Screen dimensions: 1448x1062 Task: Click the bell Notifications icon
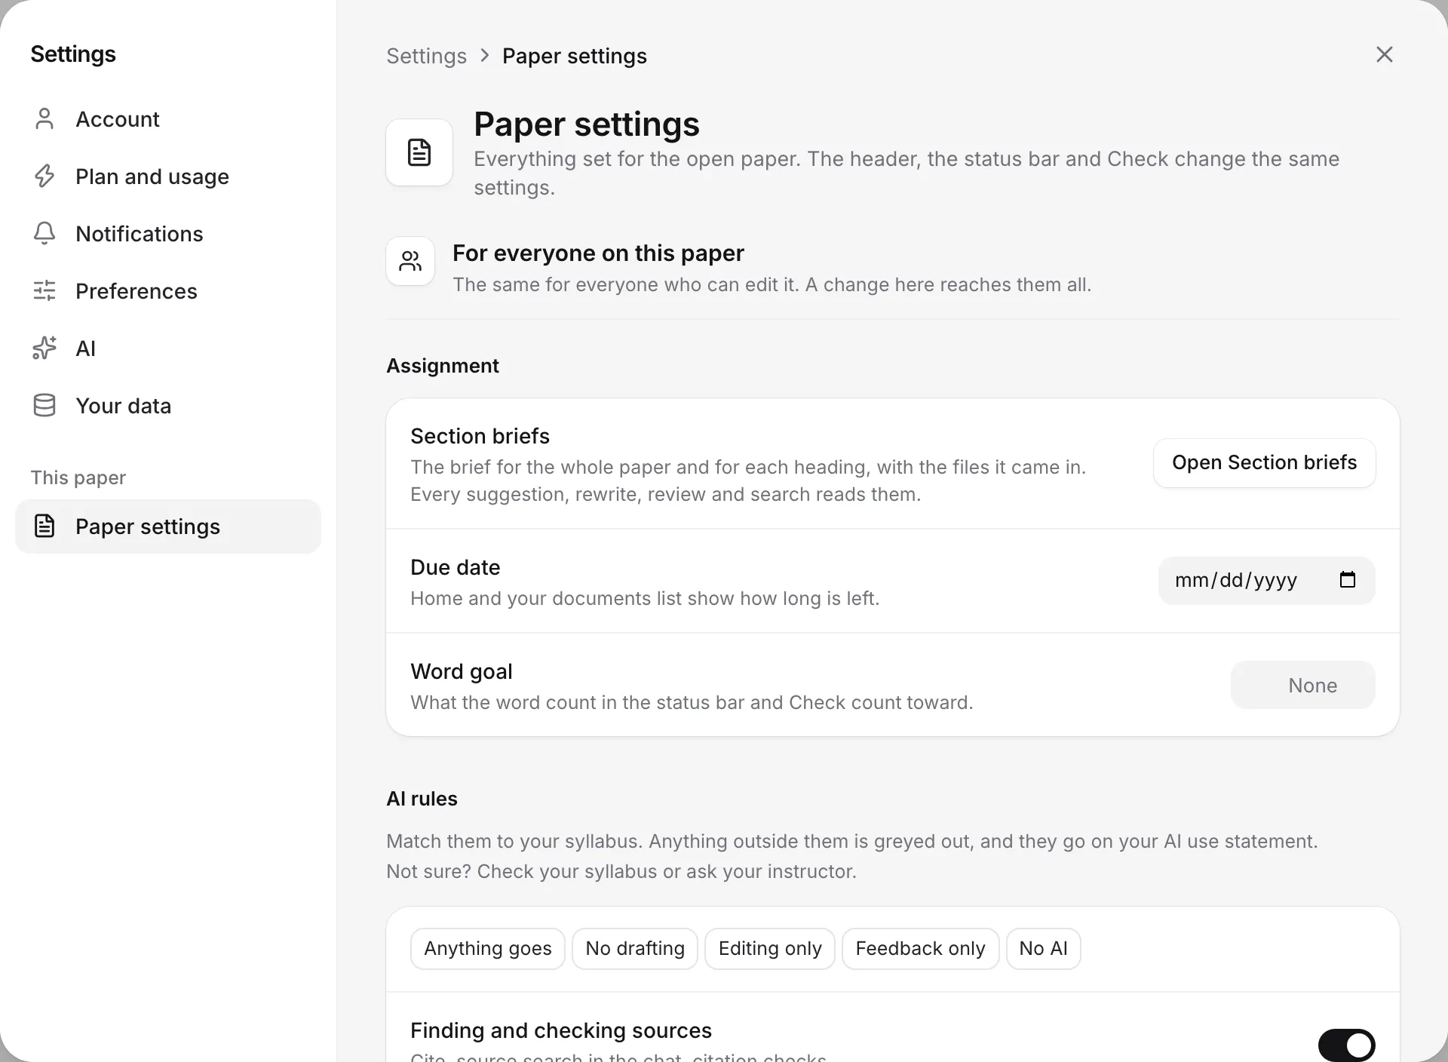[x=44, y=234]
